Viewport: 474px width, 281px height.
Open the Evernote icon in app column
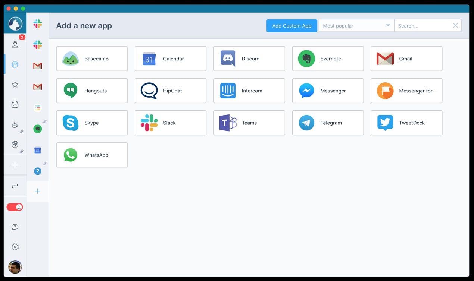[37, 129]
